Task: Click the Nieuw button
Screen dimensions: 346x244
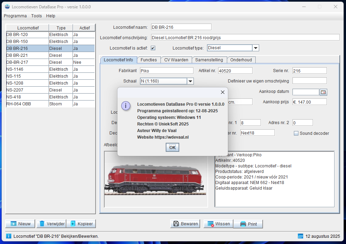Action: (x=20, y=224)
